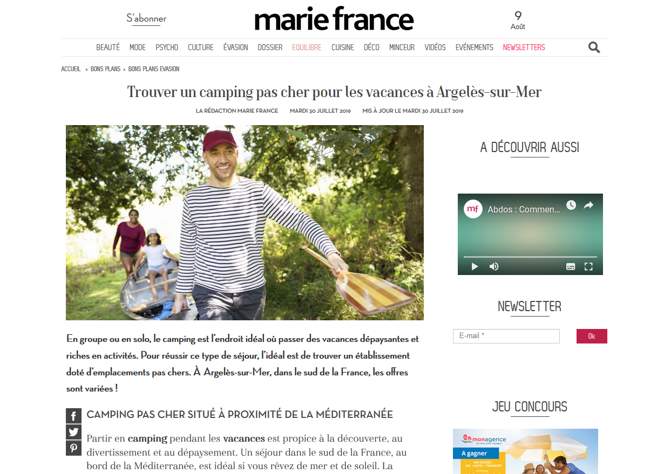
Task: Mute the video volume icon
Action: click(493, 266)
